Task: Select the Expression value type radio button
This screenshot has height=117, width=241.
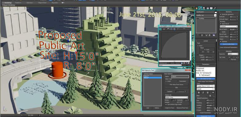Action: [178, 81]
